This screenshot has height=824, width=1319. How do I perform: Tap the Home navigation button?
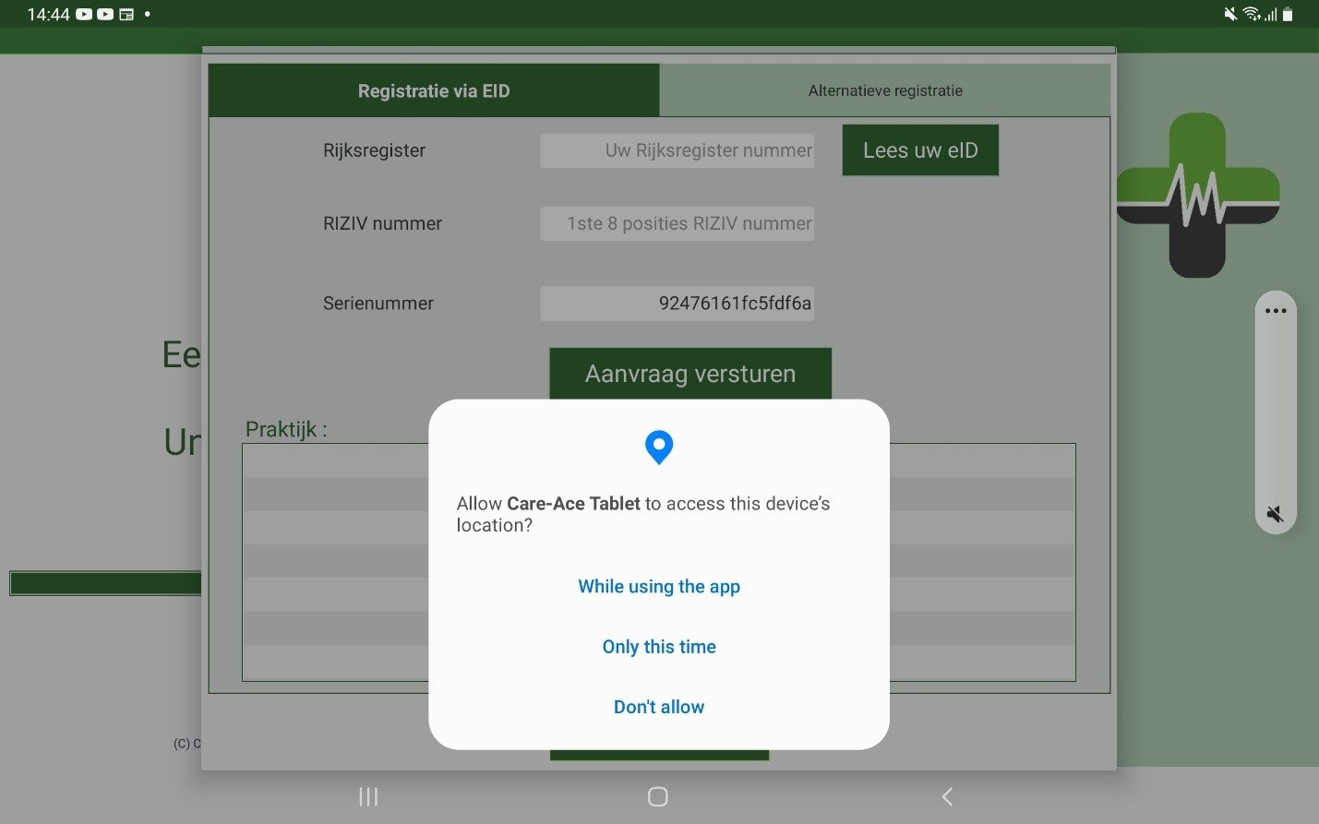658,796
